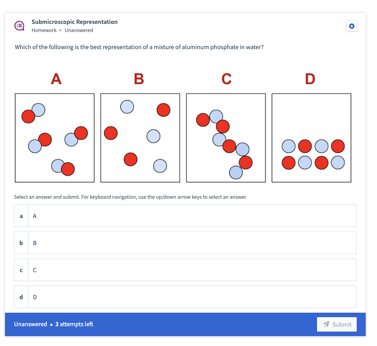Viewport: 377px width, 346px height.
Task: Click the Homework subtitle label
Action: coord(44,30)
